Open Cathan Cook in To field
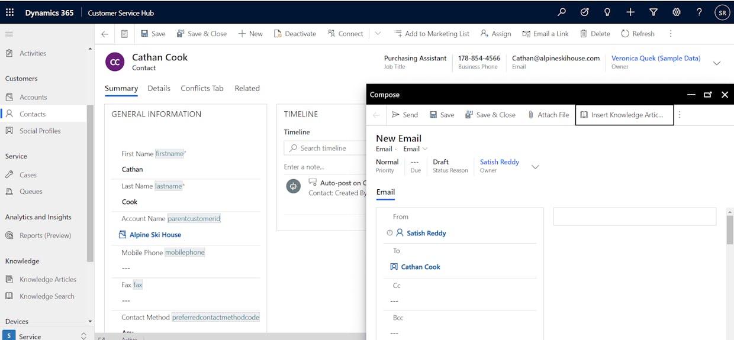Screen dimensions: 734x340 [x=420, y=267]
